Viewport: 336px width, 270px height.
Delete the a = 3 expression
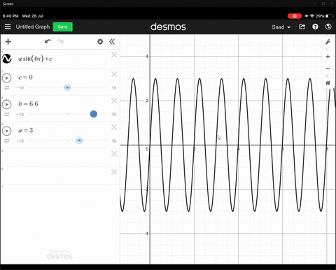114,127
